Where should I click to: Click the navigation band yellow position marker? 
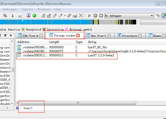(22, 21)
